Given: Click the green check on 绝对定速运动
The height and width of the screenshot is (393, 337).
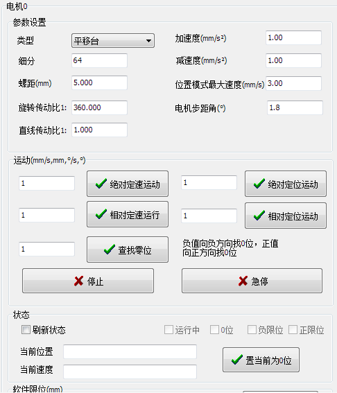Looking at the screenshot, I should 101,184.
